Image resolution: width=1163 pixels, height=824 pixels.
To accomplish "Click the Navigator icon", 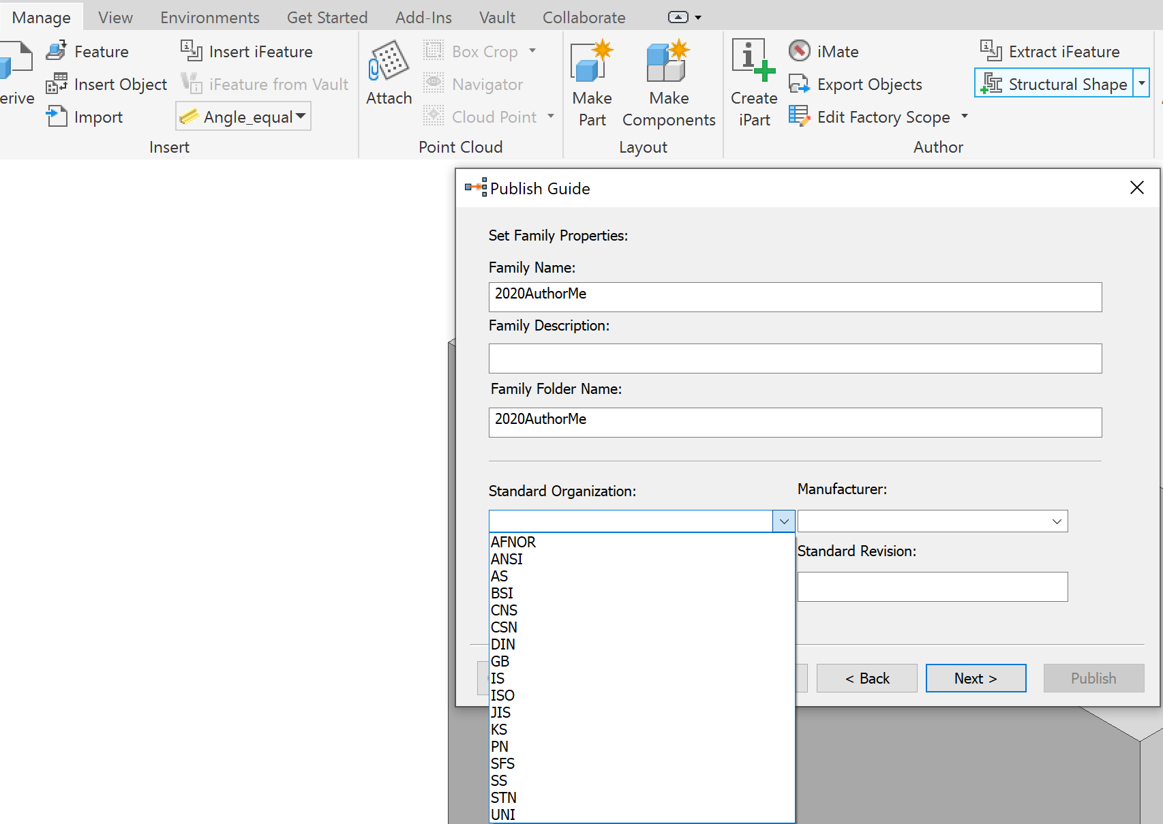I will click(434, 83).
